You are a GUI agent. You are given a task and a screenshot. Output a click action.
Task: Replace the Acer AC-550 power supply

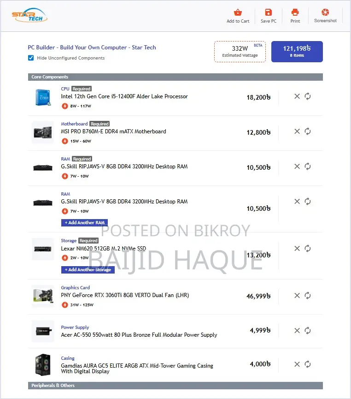308,331
